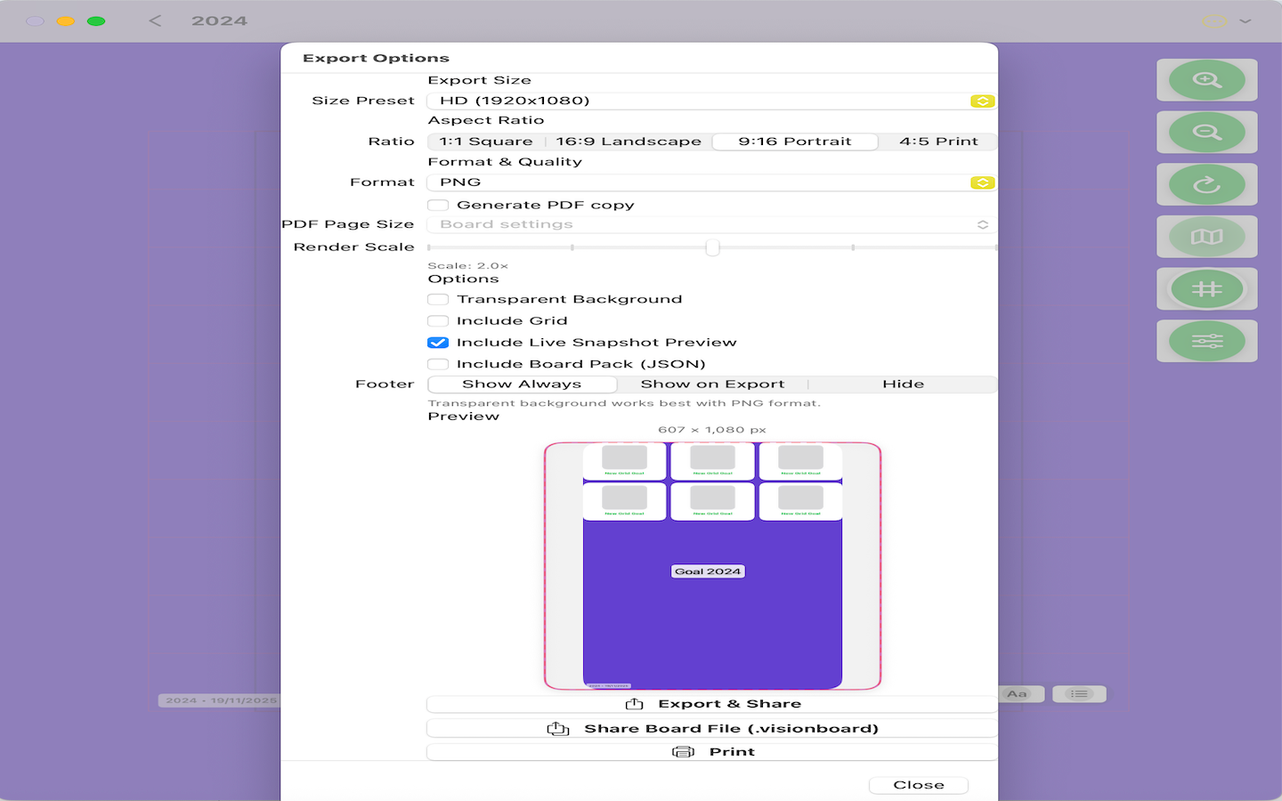Screen dimensions: 1282x801
Task: Uncheck Include Live Snapshot Preview
Action: [438, 343]
